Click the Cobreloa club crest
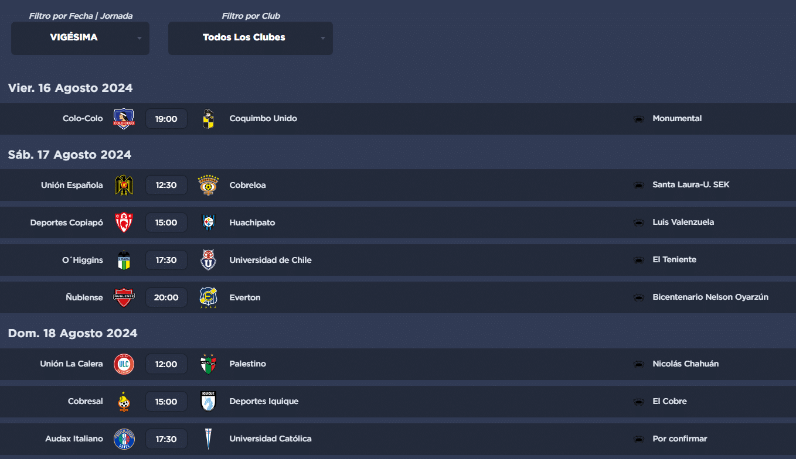This screenshot has width=796, height=459. (x=208, y=185)
